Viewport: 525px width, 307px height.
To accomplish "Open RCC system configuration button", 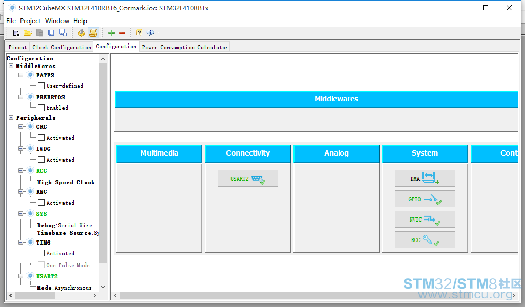I will [425, 240].
